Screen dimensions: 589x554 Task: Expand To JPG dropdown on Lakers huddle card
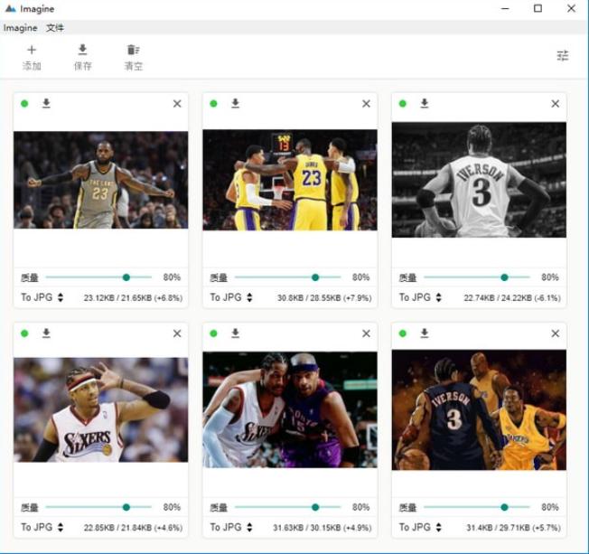coord(231,297)
